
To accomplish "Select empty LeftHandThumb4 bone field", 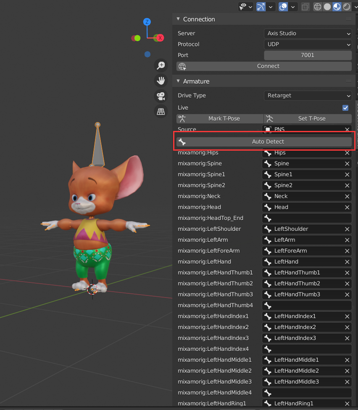I will tap(307, 306).
